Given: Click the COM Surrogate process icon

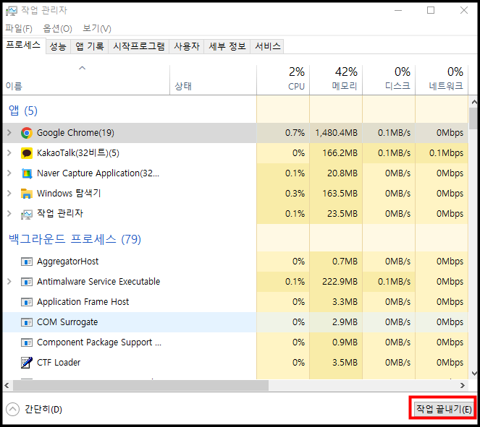Looking at the screenshot, I should pos(27,322).
